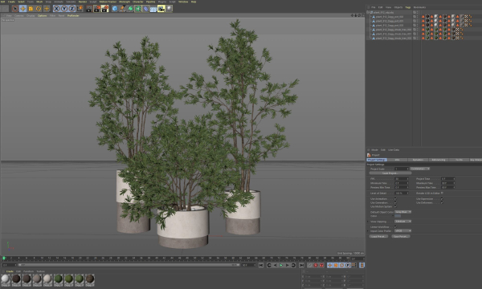The width and height of the screenshot is (482, 289).
Task: Toggle the Y axis lock
Action: tap(64, 9)
